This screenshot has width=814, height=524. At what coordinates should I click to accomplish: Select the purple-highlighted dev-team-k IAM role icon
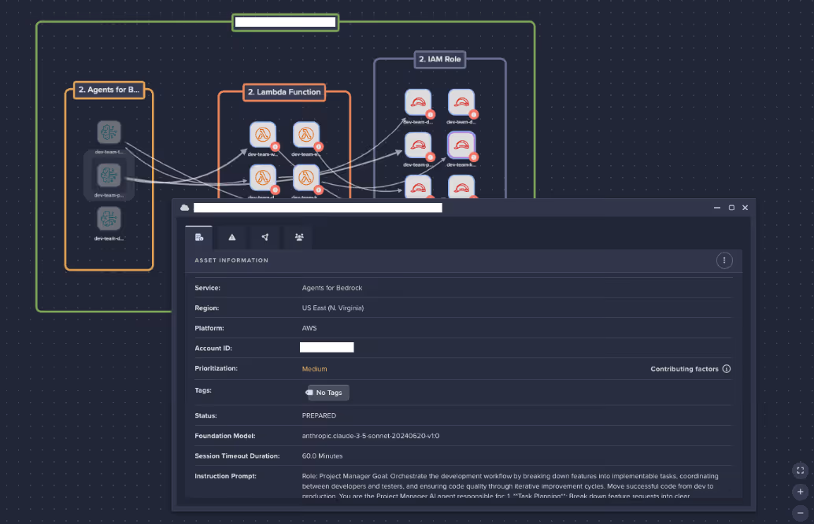point(461,146)
